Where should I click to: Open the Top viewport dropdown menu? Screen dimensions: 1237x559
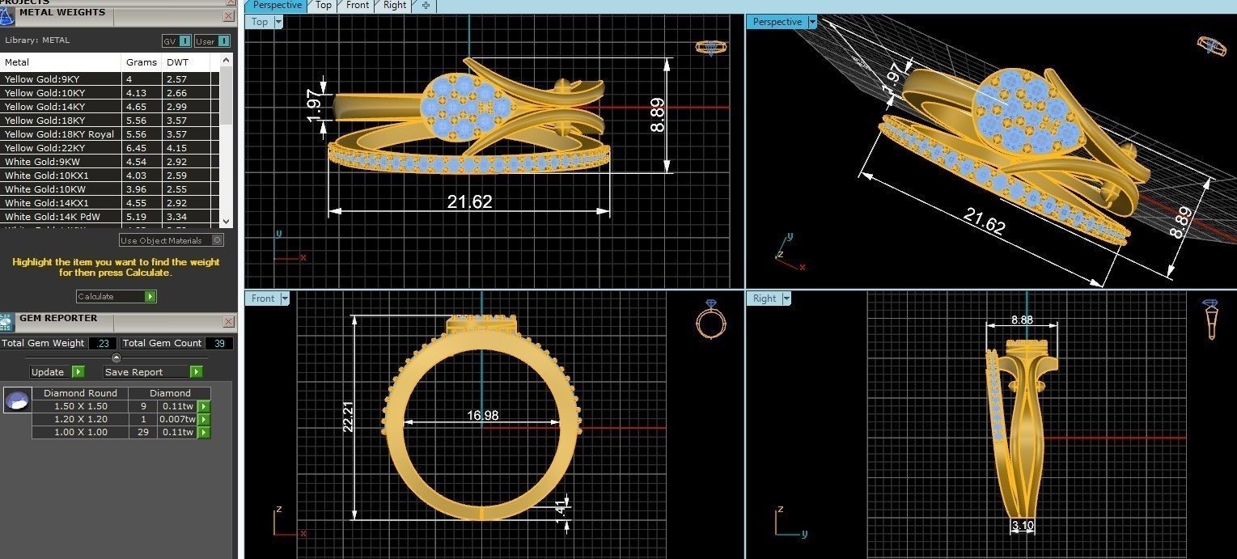(278, 22)
